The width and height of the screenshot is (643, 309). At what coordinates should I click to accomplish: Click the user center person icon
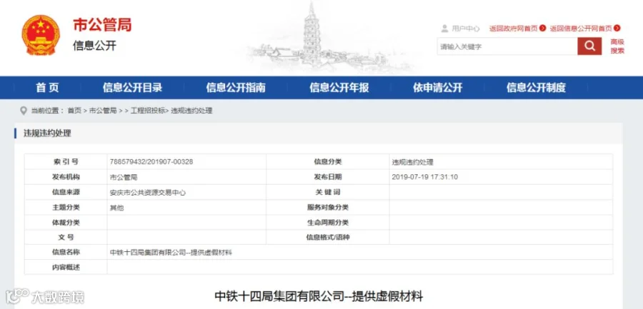click(444, 29)
